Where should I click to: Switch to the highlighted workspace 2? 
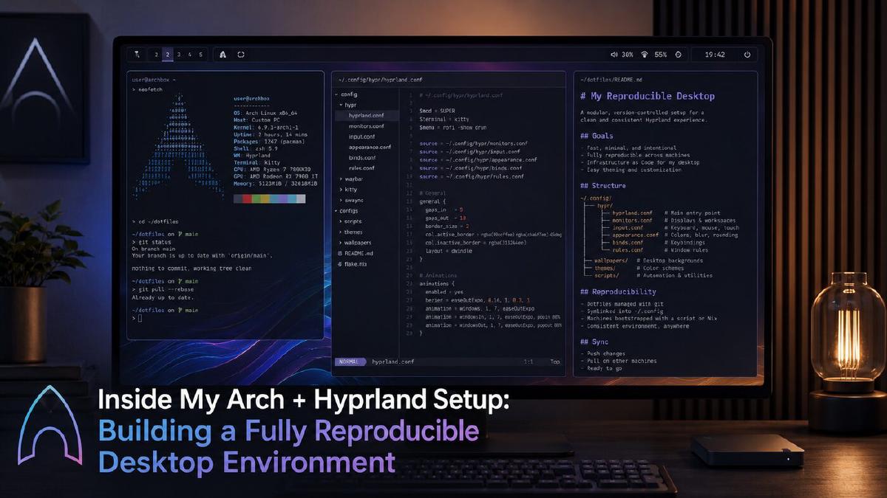pyautogui.click(x=167, y=55)
